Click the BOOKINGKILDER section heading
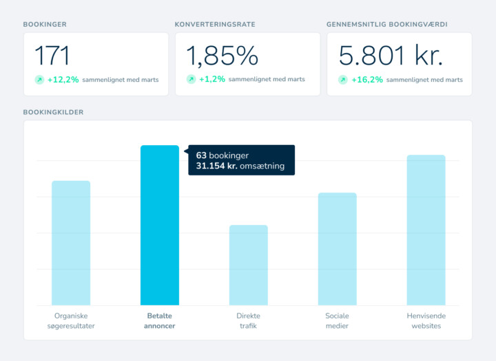Screen dimensions: 496x361 click(54, 112)
